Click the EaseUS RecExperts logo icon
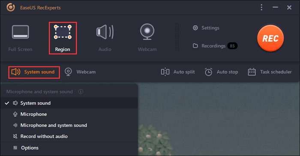 click(11, 7)
